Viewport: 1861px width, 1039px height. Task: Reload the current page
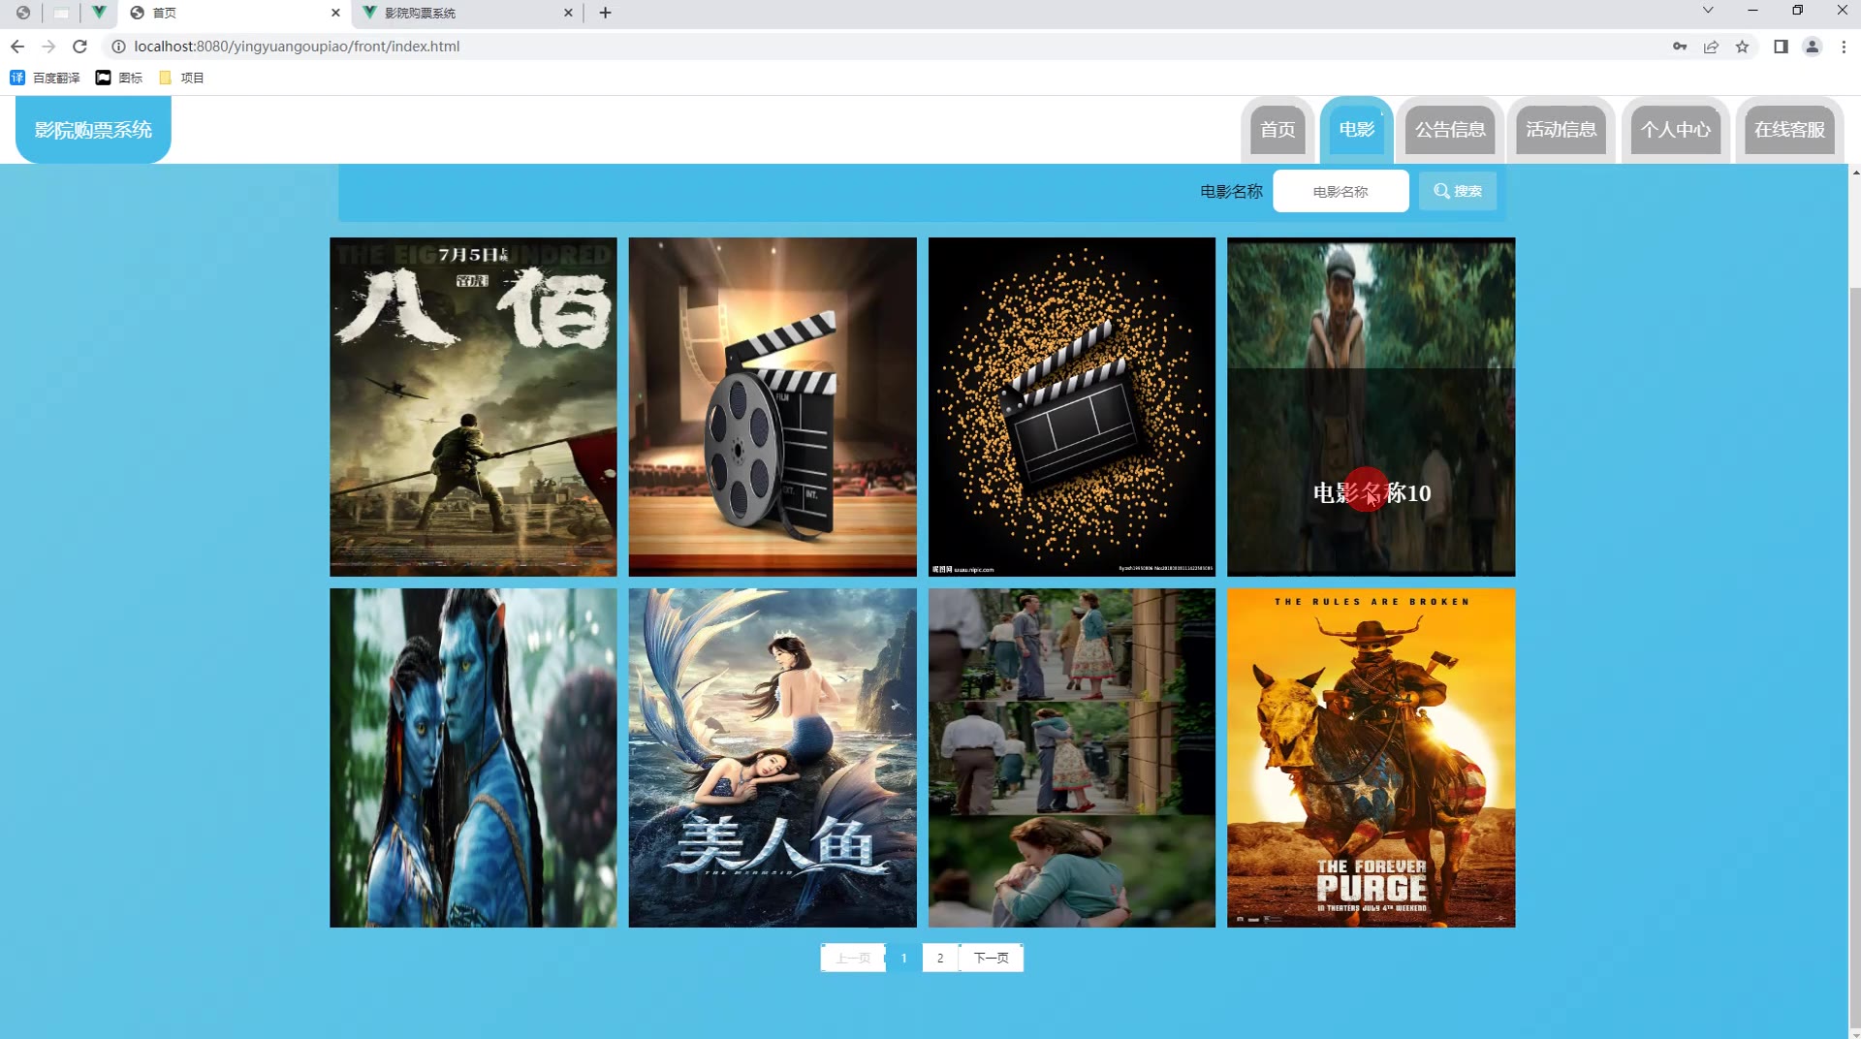click(x=80, y=47)
